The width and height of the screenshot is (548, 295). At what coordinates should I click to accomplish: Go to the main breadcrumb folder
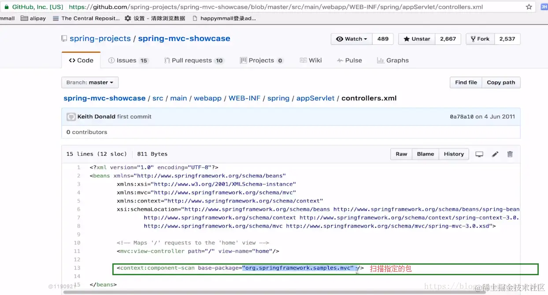[178, 98]
